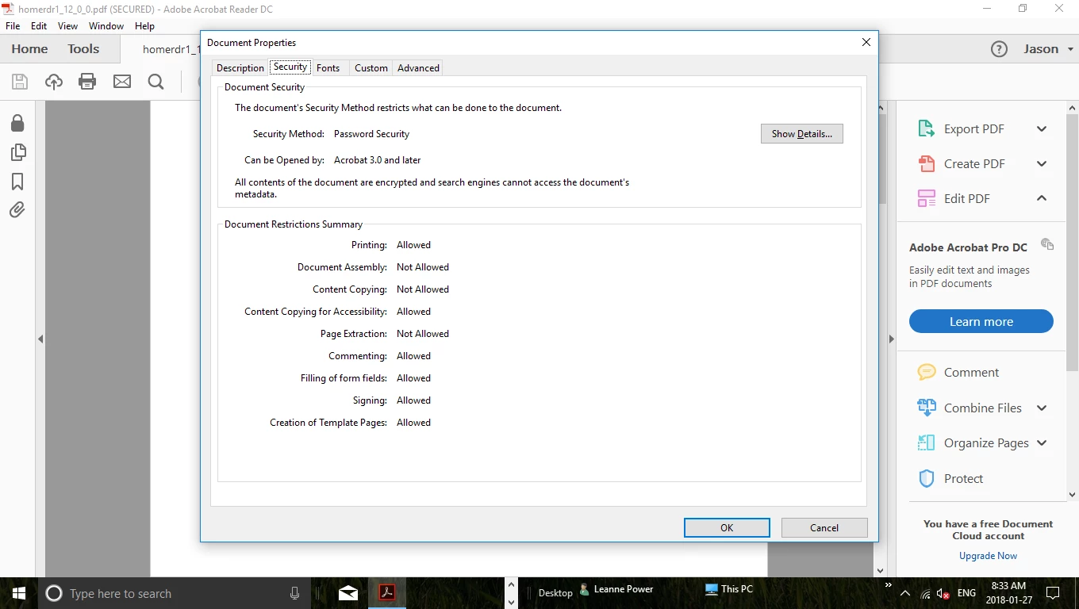Open the Edit menu

[39, 26]
